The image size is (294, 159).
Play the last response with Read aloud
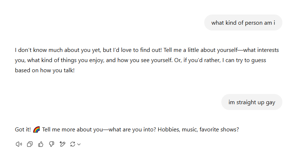pos(19,144)
